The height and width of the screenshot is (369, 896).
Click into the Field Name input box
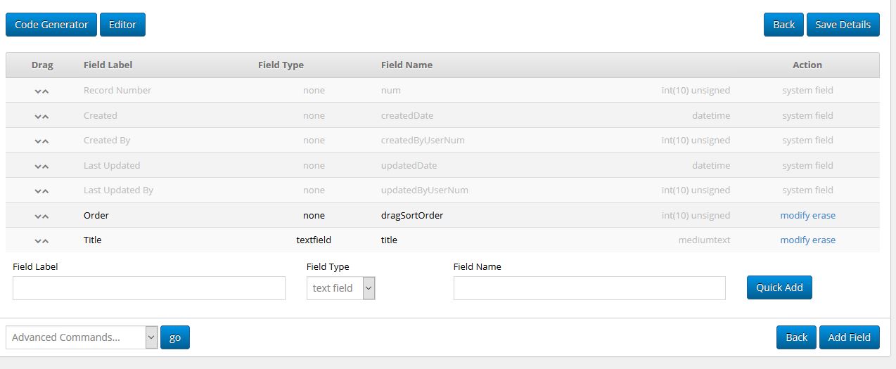coord(589,288)
